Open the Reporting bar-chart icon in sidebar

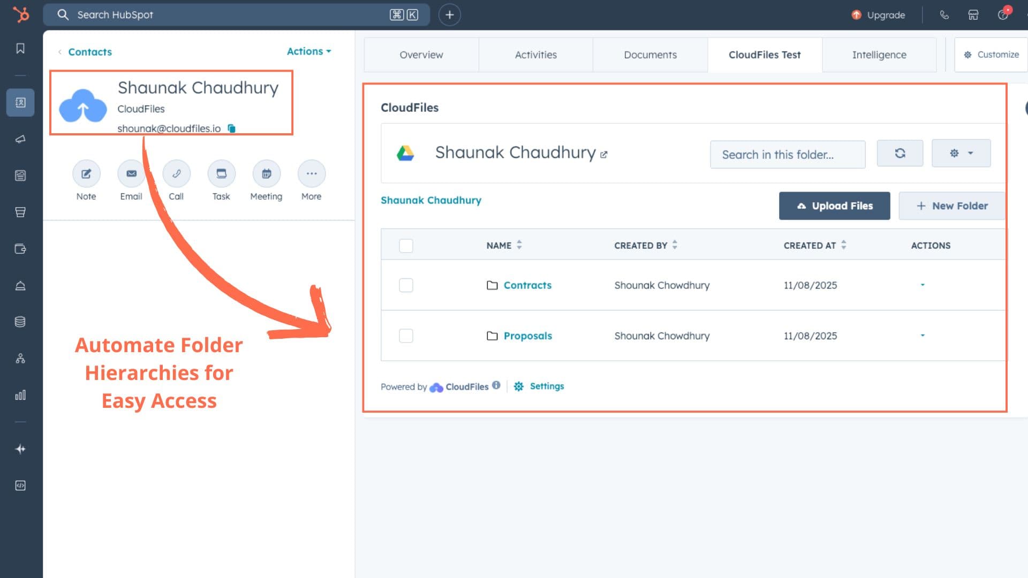tap(20, 395)
